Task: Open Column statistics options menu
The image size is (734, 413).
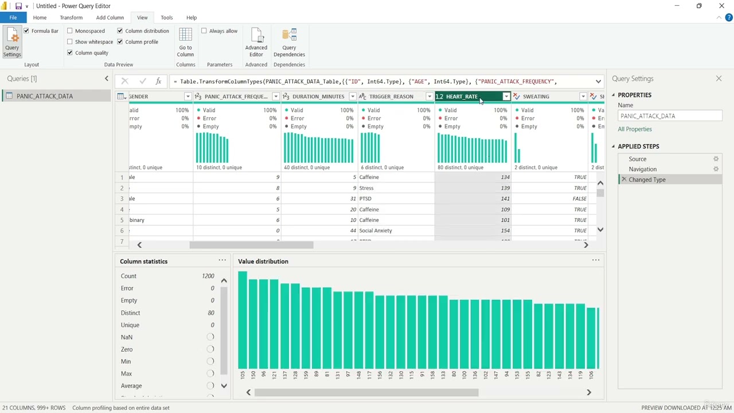Action: click(x=222, y=260)
